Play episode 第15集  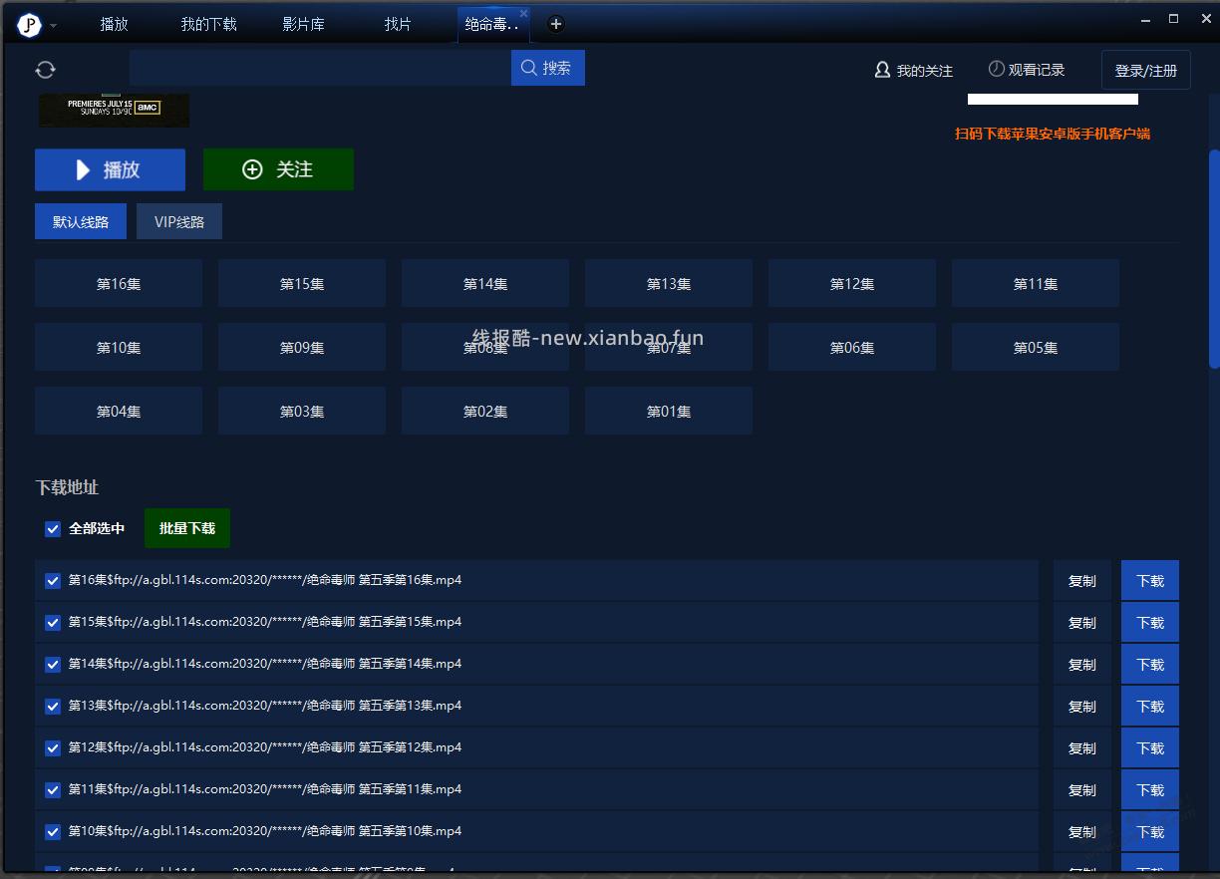tap(302, 283)
